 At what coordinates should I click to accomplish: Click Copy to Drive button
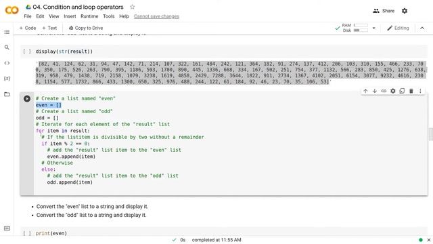tap(86, 28)
